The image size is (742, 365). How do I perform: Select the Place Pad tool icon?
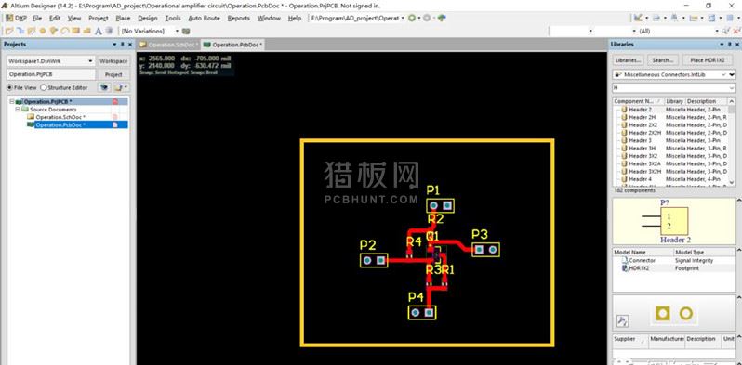point(43,31)
